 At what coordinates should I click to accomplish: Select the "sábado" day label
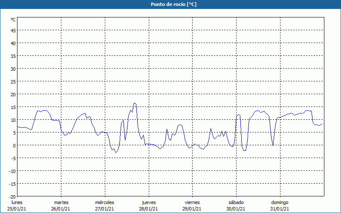click(x=236, y=202)
